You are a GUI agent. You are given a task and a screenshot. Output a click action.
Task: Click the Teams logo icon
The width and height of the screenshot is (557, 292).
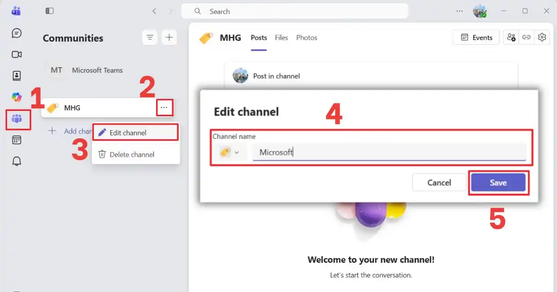coord(16,11)
